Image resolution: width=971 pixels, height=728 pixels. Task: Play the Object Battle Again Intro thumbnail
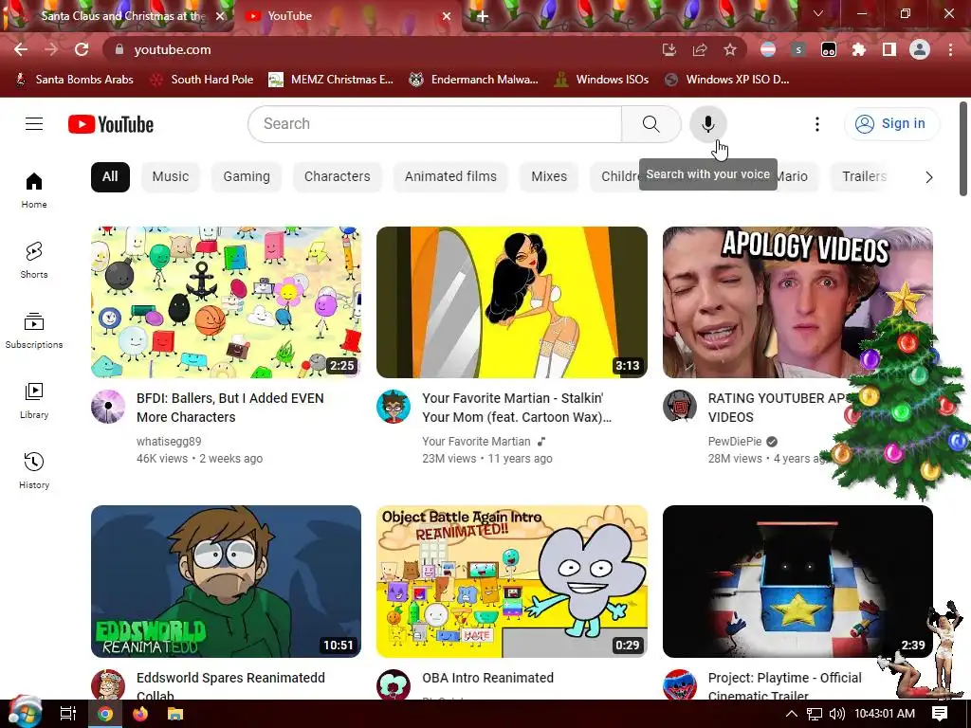point(512,581)
